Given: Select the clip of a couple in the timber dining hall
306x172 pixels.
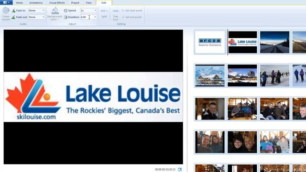Looking at the screenshot, I should click(x=274, y=109).
